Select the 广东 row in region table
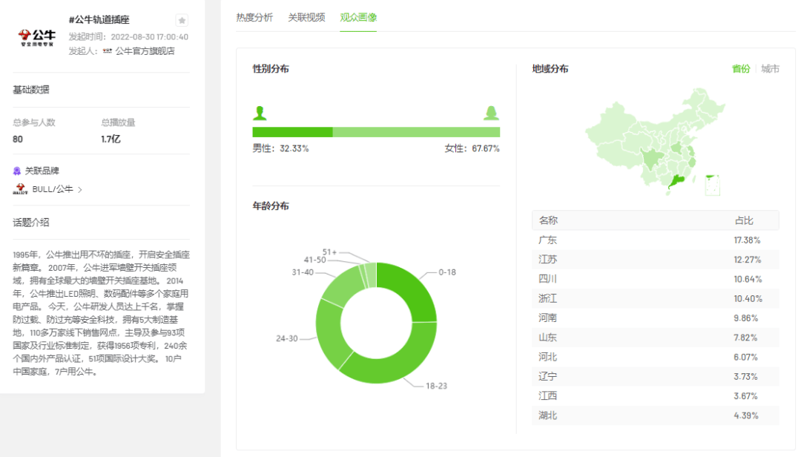This screenshot has width=801, height=457. (656, 240)
